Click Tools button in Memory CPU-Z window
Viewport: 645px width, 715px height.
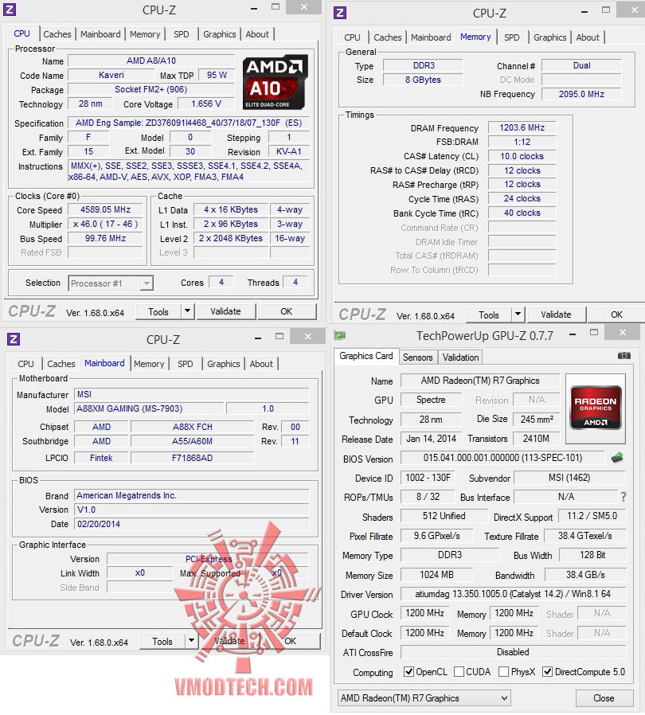(x=489, y=315)
